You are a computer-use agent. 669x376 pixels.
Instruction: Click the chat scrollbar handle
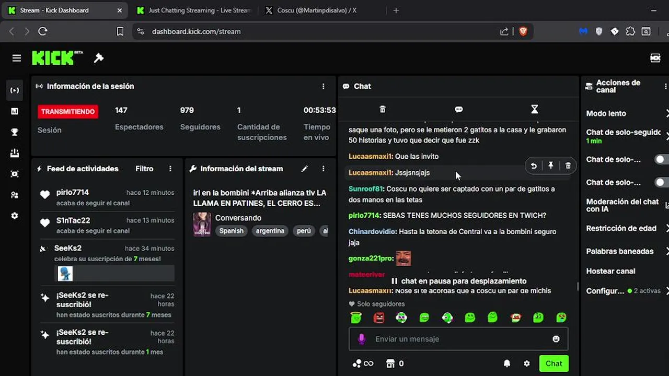[578, 287]
